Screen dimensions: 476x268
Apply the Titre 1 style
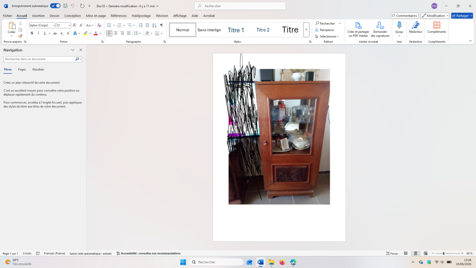coord(236,30)
